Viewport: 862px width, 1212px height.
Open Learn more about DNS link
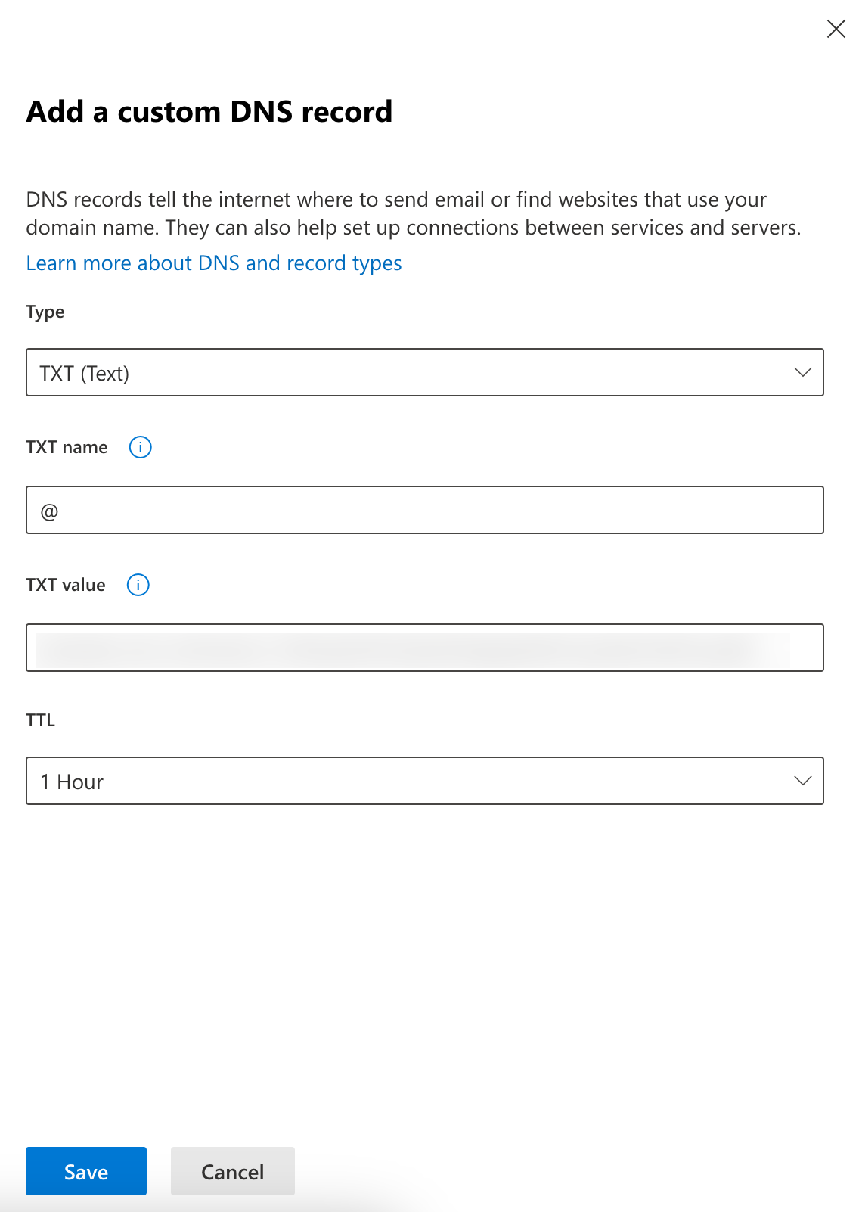(214, 263)
